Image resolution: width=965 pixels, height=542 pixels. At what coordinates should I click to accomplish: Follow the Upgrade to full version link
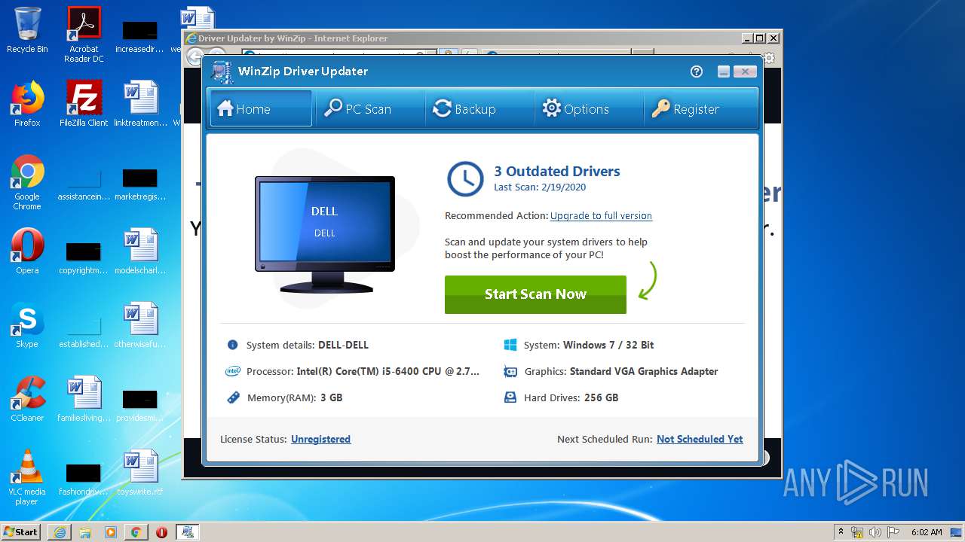pyautogui.click(x=601, y=216)
